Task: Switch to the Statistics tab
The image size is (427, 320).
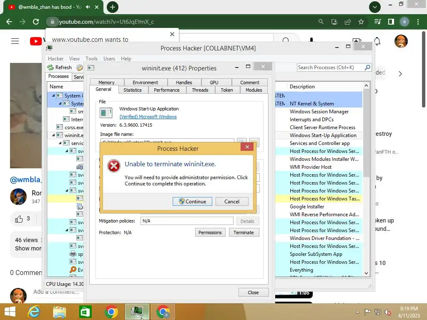Action: pos(133,90)
